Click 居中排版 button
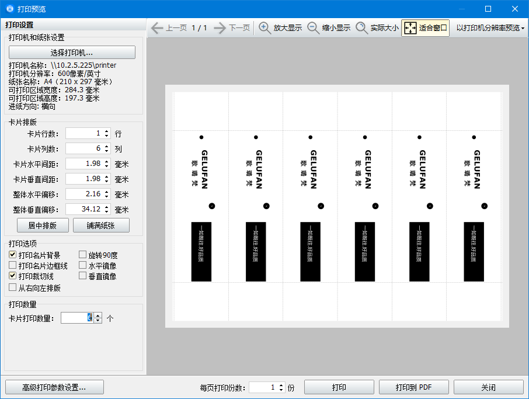 [x=43, y=225]
